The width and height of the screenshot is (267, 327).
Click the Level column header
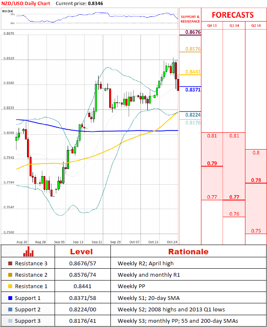pyautogui.click(x=81, y=251)
